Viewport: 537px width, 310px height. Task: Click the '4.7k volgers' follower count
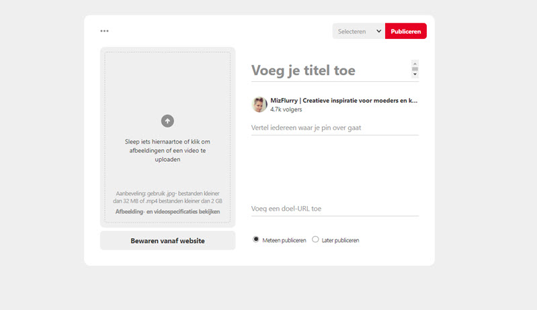286,109
